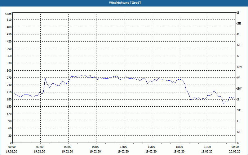Image resolution: width=248 pixels, height=155 pixels.
Task: Click the "Grad" unit label on y-axis
Action: (8, 14)
